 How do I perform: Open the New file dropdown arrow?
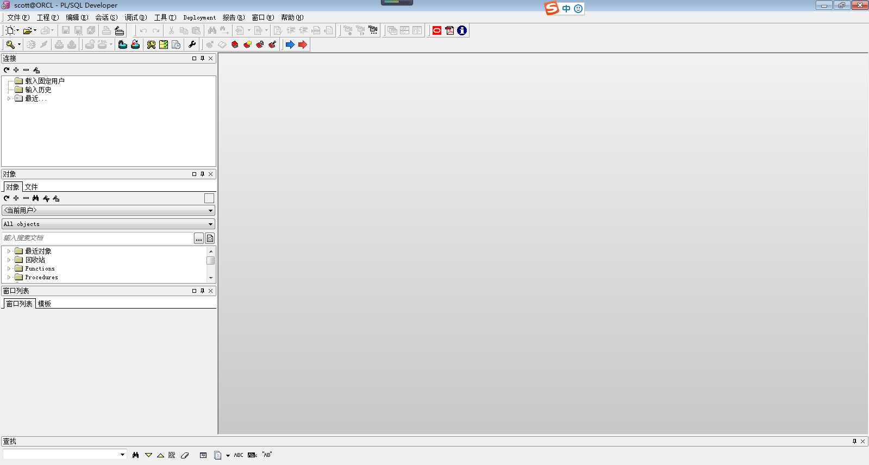tap(17, 30)
